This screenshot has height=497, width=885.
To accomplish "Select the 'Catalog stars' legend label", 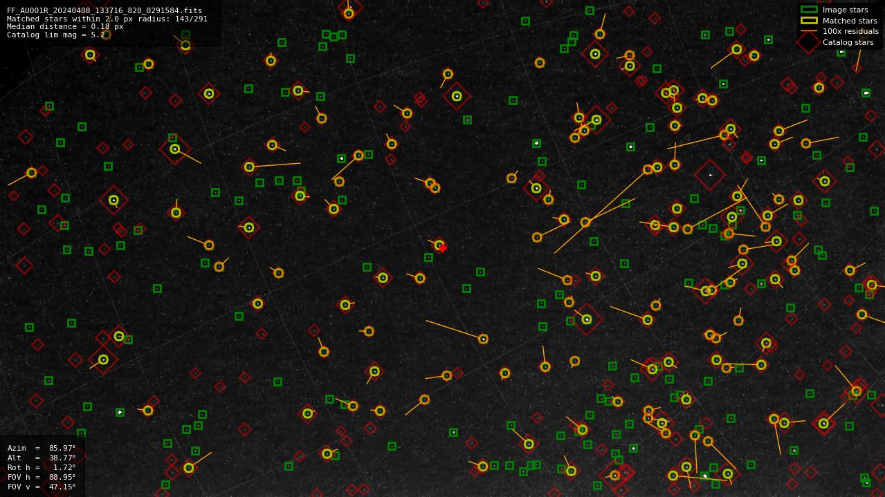I will point(848,42).
